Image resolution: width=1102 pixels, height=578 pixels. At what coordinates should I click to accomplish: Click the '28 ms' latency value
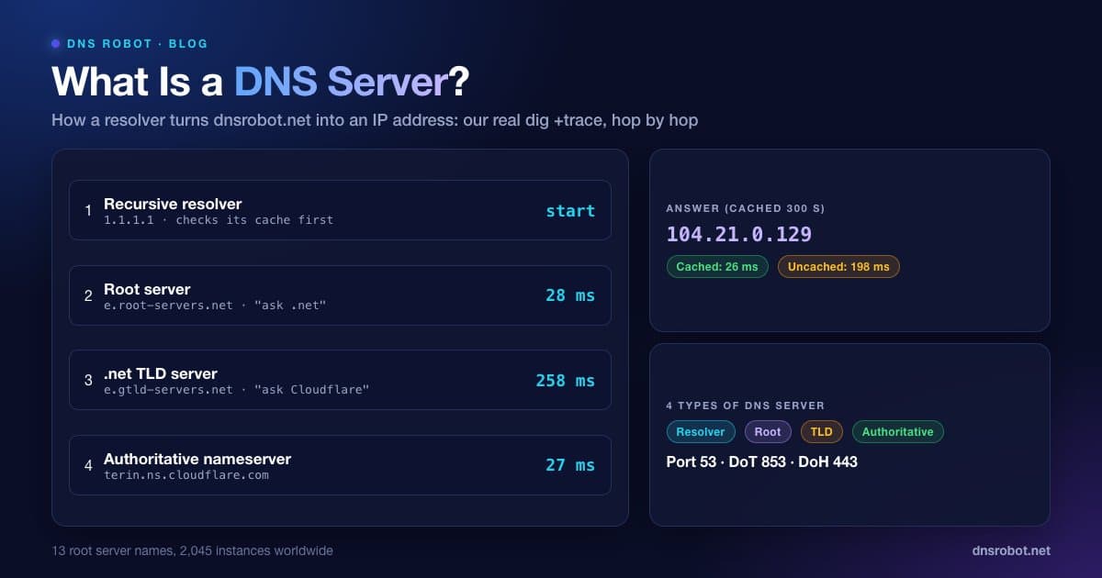(570, 295)
